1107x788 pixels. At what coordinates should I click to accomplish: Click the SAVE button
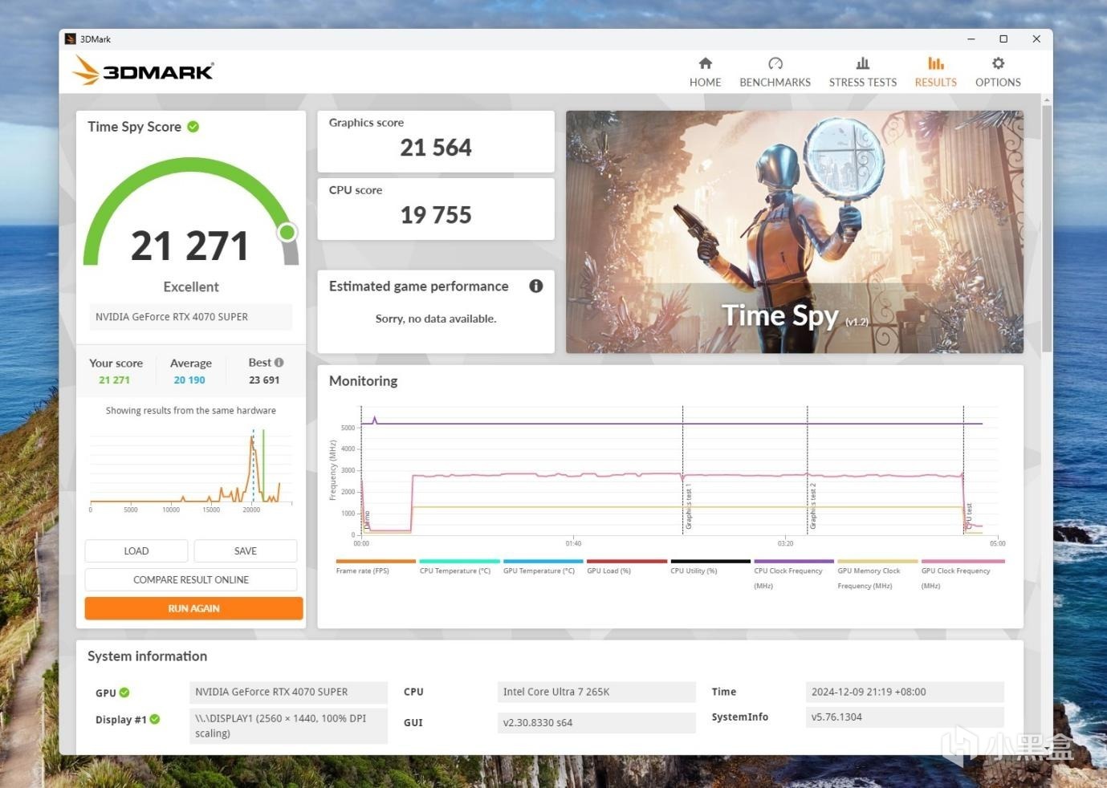(x=246, y=551)
